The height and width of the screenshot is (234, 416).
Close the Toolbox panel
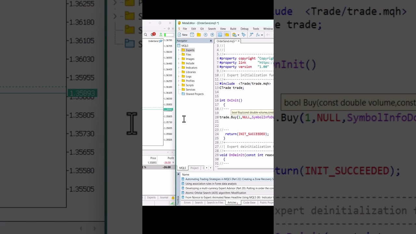click(178, 174)
